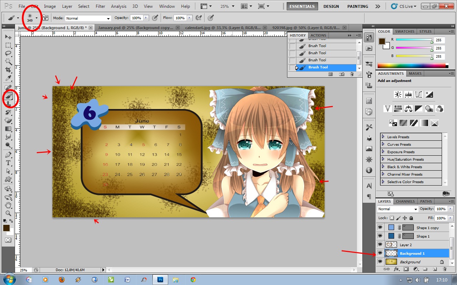Open the layer blend mode dropdown
Viewport: 457px width, 285px height.
point(398,209)
